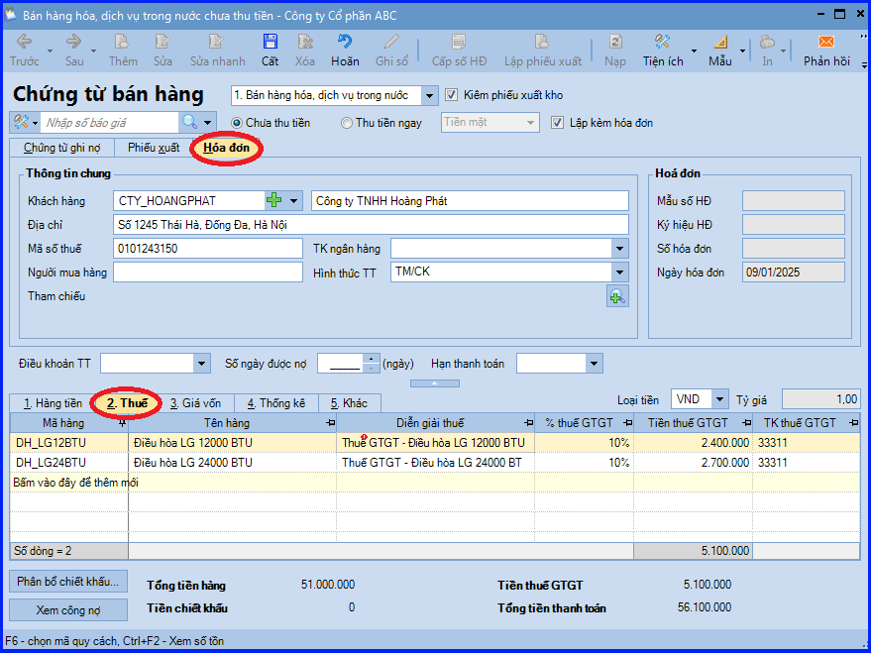Click the Sửa nhanh quick edit icon
Image resolution: width=871 pixels, height=653 pixels.
[x=217, y=43]
